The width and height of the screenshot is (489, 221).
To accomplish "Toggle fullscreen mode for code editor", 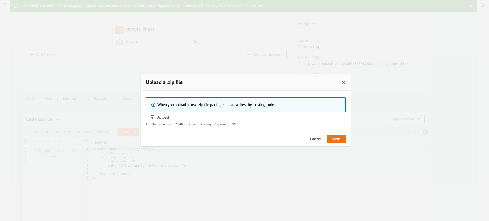I will (x=416, y=132).
